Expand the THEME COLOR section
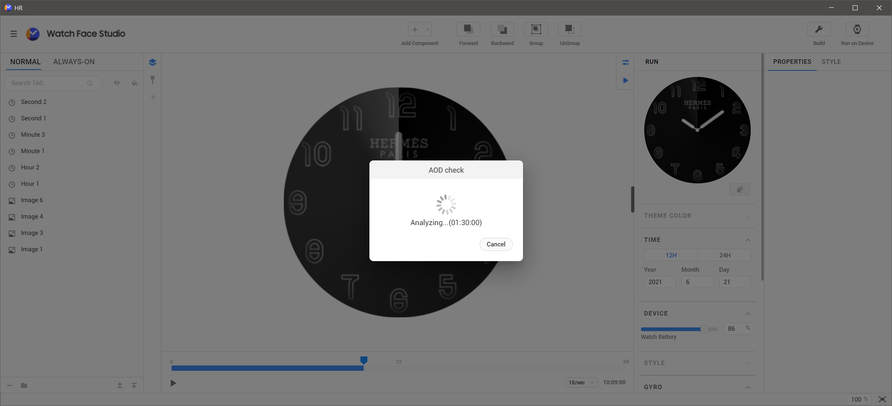The width and height of the screenshot is (892, 406). pos(748,216)
